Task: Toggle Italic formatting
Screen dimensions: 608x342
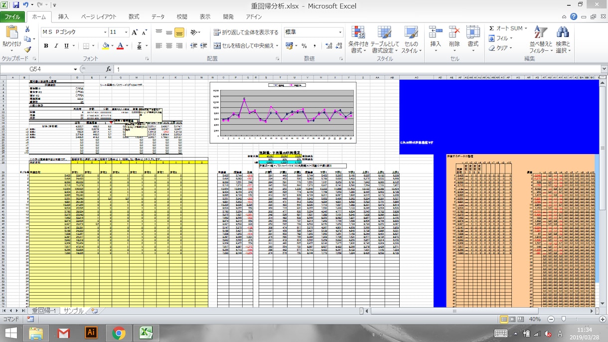Action: point(56,46)
